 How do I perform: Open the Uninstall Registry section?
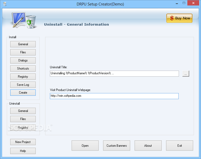click(23, 128)
